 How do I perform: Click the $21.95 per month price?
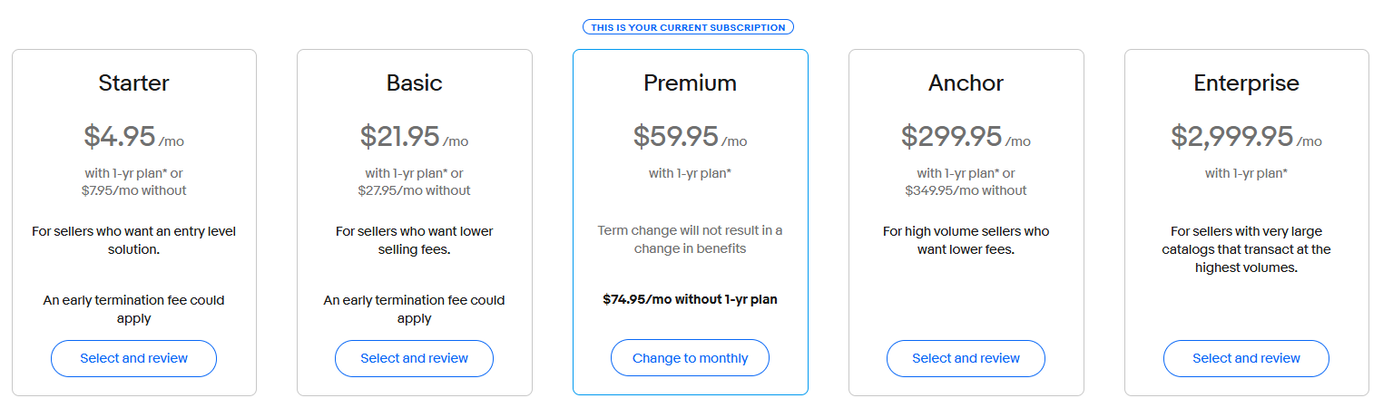coord(400,136)
